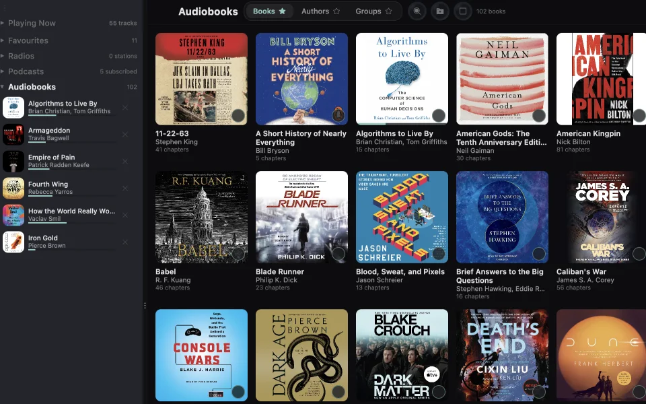
Task: Seek the Algorithms to Live By progress bar
Action: pos(72,115)
